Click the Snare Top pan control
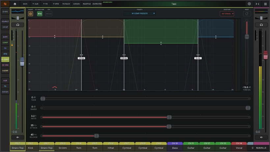The height and width of the screenshot is (152, 270). click(x=18, y=18)
